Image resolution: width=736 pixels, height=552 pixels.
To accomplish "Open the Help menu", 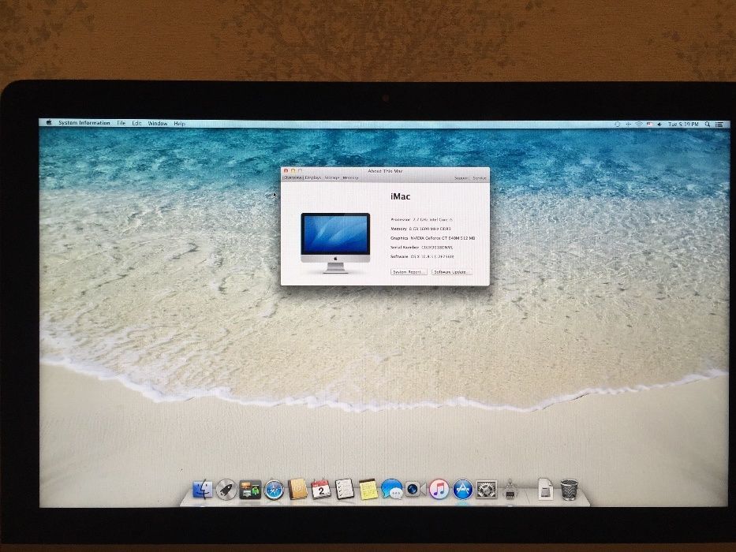I will [179, 124].
